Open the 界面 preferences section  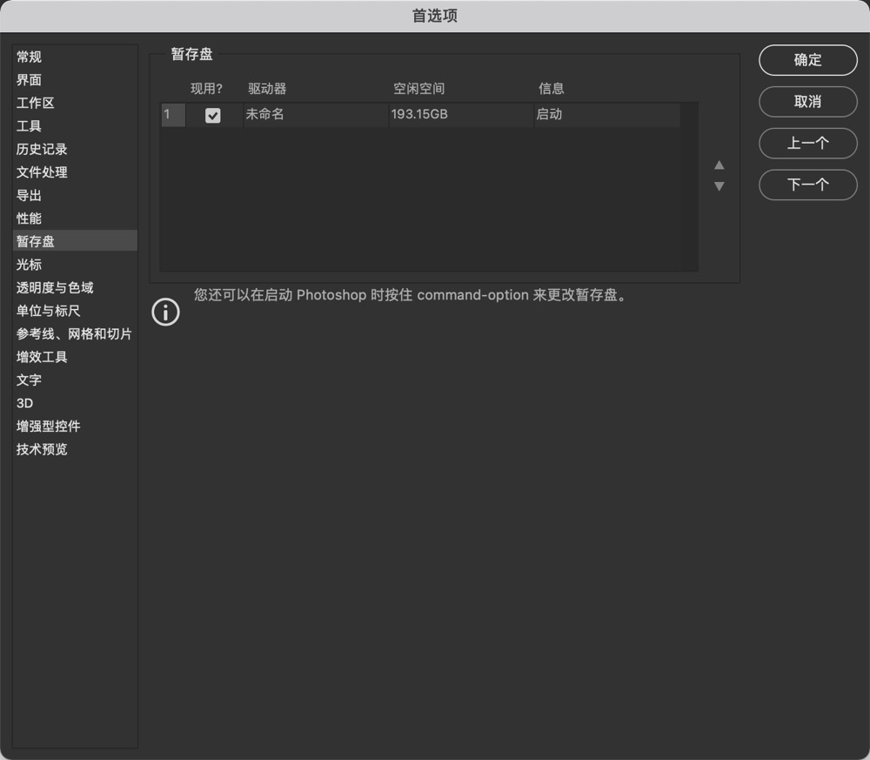tap(29, 79)
